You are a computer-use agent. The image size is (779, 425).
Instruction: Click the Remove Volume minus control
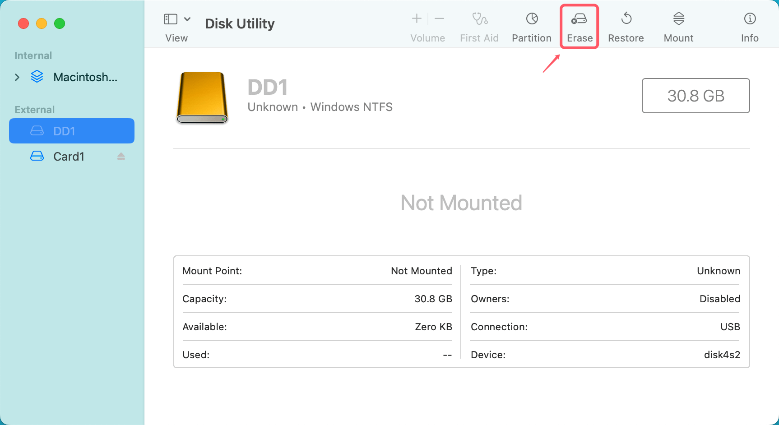[x=439, y=19]
